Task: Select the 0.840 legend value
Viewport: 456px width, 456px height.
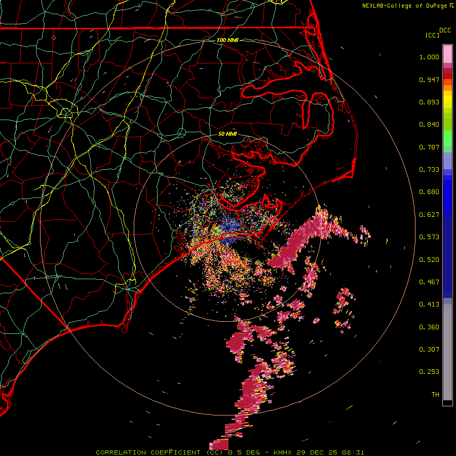Action: 429,125
